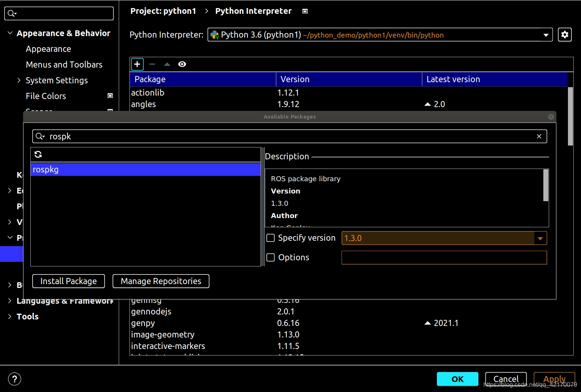Image resolution: width=581 pixels, height=392 pixels.
Task: Select the actionlib package row
Action: click(x=349, y=93)
